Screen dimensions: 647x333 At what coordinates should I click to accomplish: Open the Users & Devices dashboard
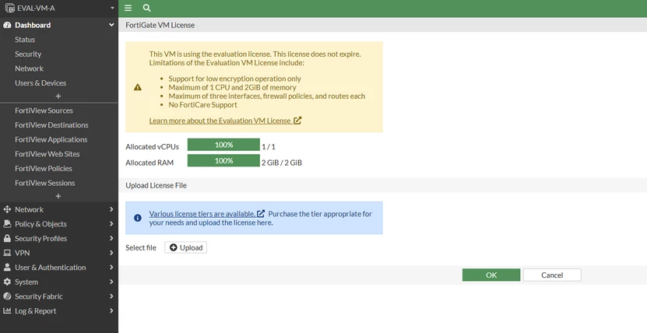[40, 82]
